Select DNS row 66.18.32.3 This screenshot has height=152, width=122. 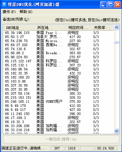tap(59, 122)
